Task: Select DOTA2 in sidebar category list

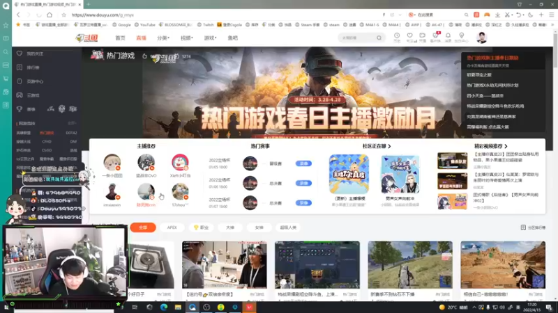Action: (x=71, y=133)
